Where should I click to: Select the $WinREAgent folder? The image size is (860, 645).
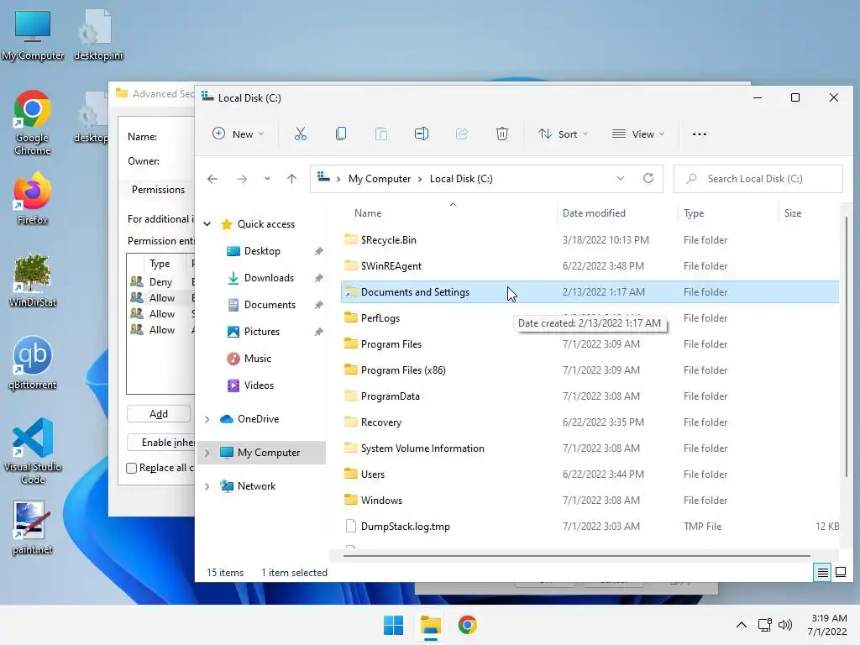pos(590,266)
